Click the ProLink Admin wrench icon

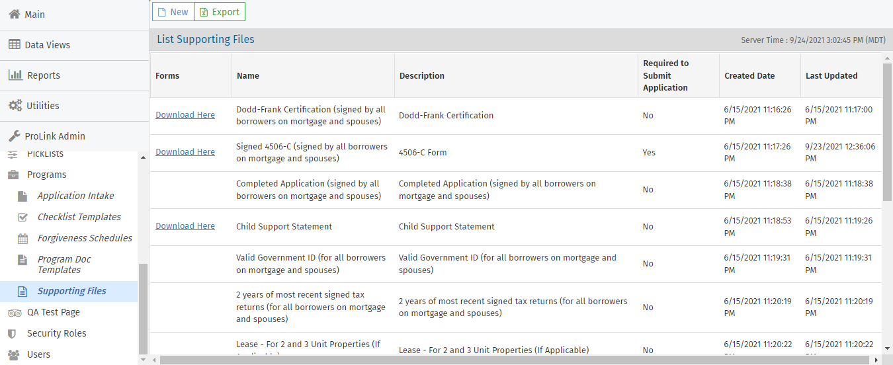click(14, 136)
